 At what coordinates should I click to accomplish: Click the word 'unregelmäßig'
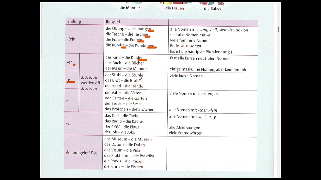(84, 152)
